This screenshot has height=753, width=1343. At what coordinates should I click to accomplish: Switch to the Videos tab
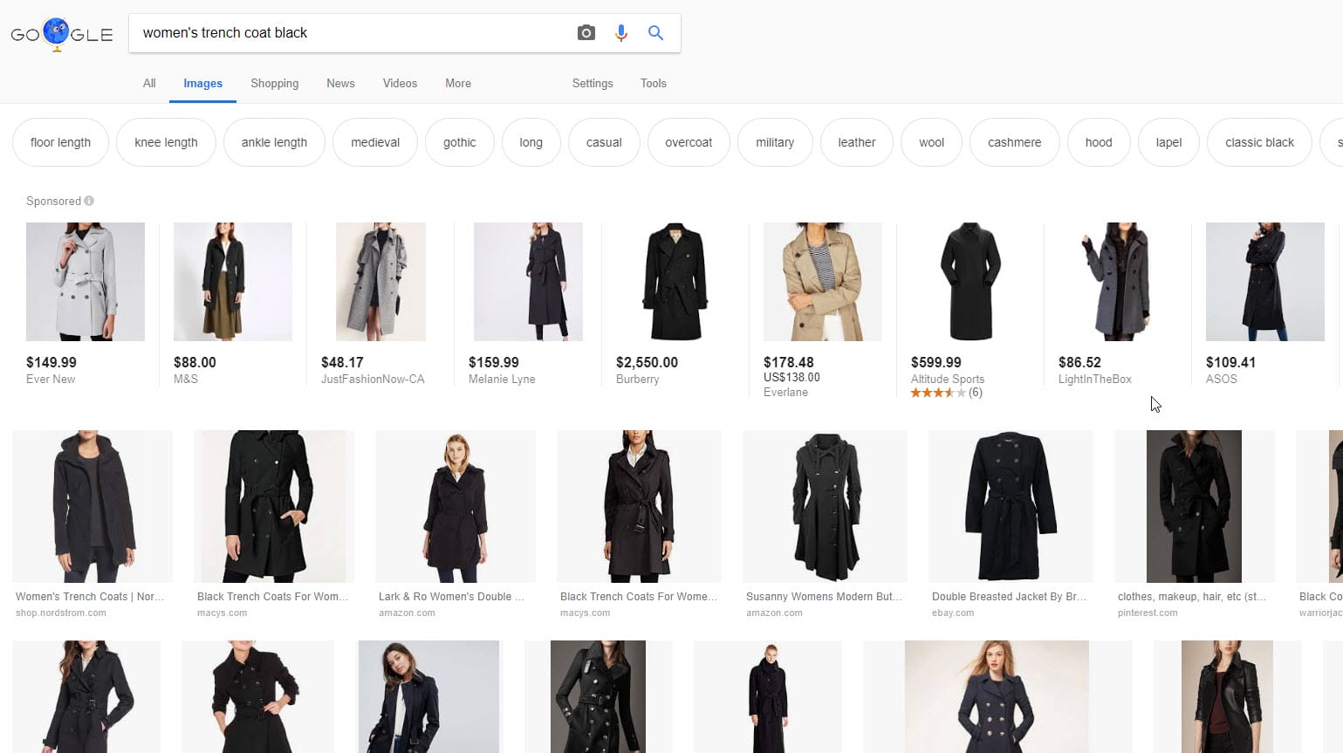(400, 83)
